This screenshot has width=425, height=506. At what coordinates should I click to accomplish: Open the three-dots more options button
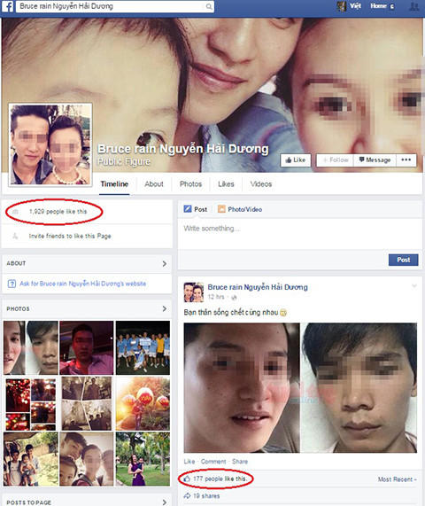pos(406,160)
